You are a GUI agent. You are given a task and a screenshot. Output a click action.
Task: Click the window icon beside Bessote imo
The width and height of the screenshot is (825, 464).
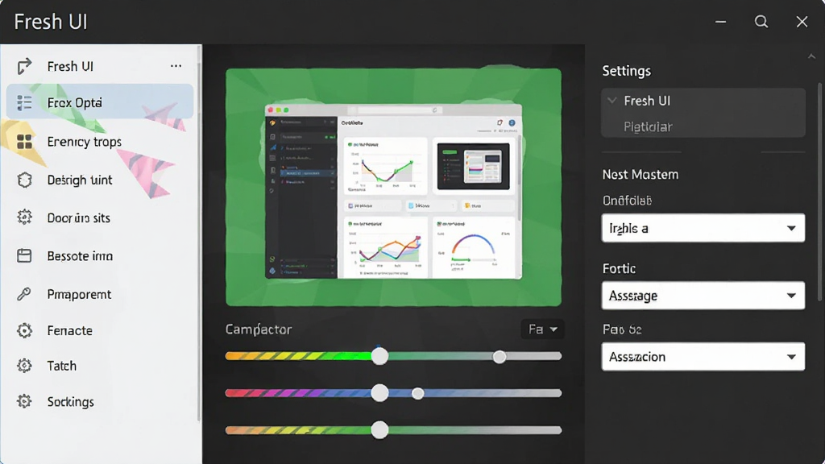tap(24, 255)
